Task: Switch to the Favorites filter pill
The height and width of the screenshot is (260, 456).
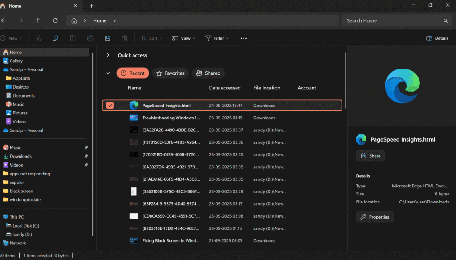Action: tap(170, 73)
